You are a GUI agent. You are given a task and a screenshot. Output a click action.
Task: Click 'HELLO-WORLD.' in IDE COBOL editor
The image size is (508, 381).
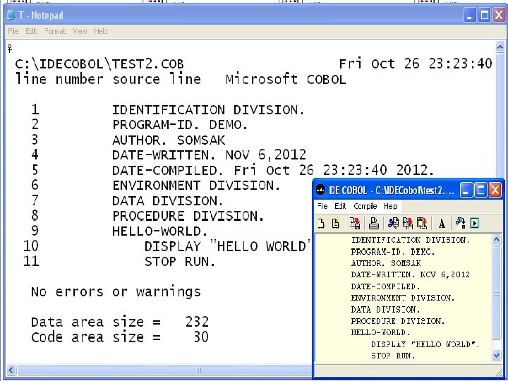[x=381, y=332]
